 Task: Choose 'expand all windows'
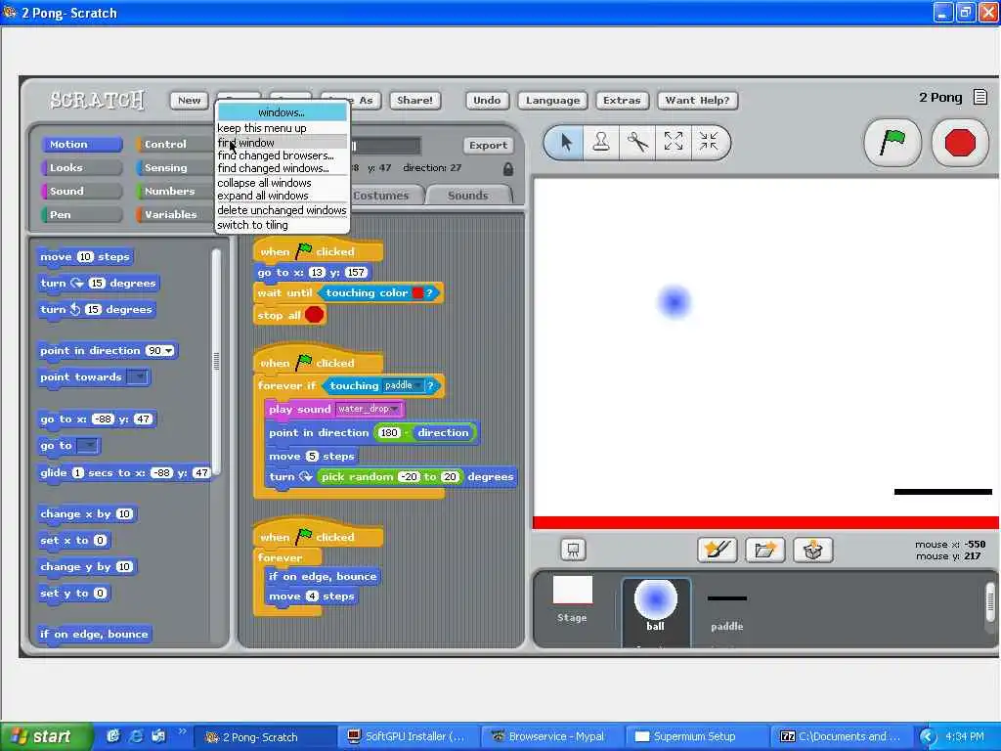pyautogui.click(x=282, y=196)
